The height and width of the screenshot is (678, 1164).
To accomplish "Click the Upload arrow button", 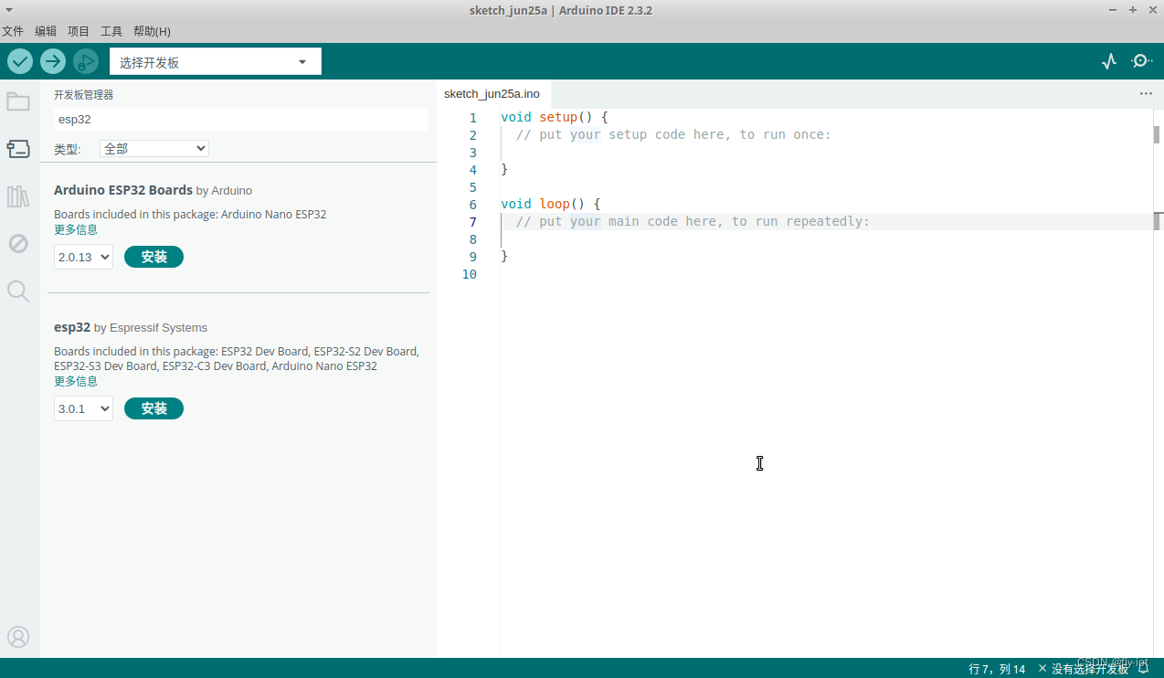I will coord(53,61).
